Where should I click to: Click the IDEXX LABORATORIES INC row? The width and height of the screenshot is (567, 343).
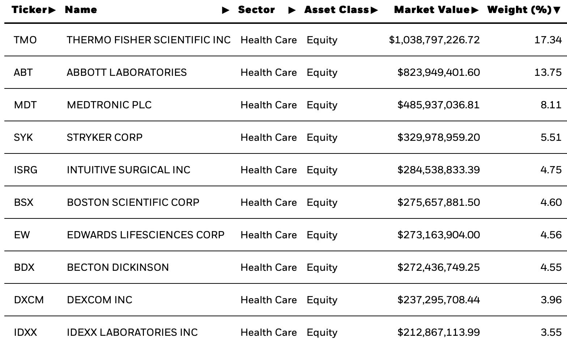point(286,330)
